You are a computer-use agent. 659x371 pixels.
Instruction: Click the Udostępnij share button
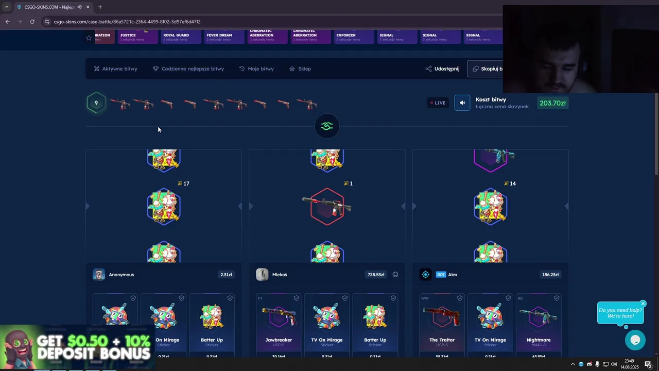[442, 69]
